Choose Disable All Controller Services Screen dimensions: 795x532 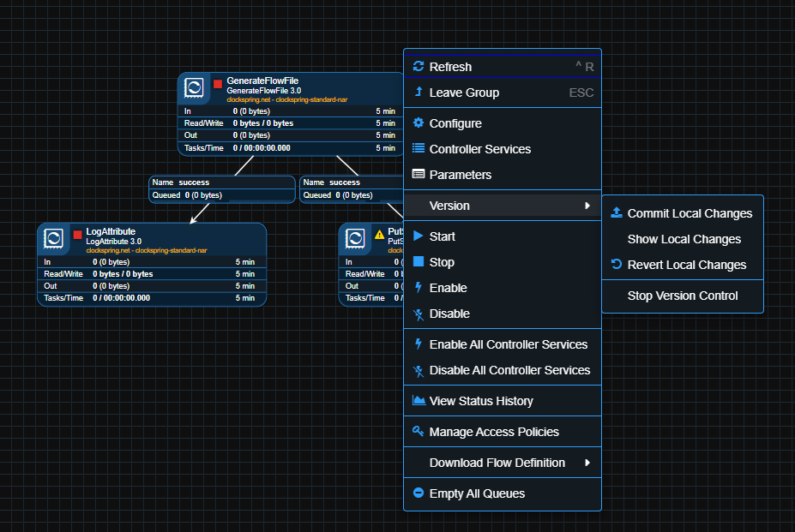point(509,370)
